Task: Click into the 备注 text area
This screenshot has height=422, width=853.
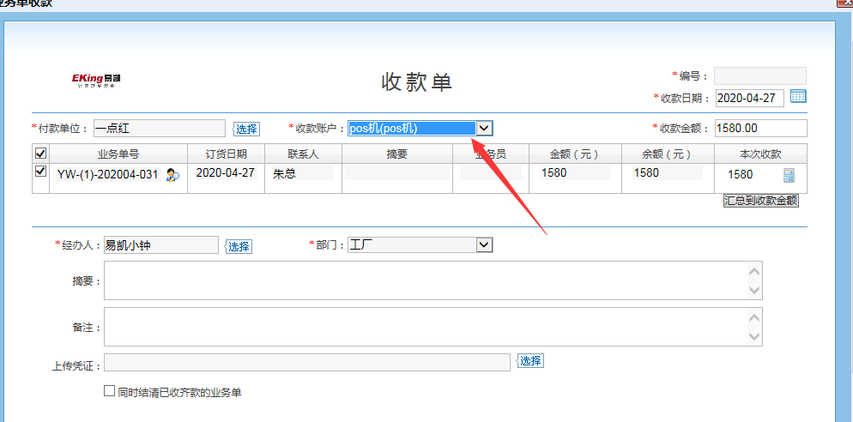Action: (x=426, y=327)
